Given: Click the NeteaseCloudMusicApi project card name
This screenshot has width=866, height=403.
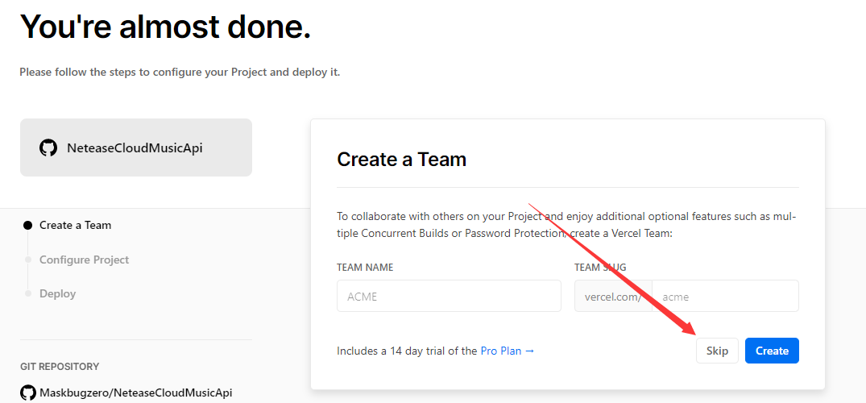Looking at the screenshot, I should pos(135,148).
